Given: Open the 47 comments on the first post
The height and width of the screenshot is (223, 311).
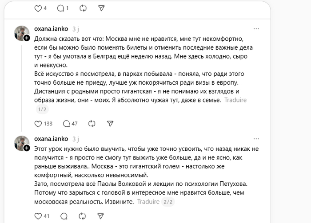Looking at the screenshot, I should pyautogui.click(x=66, y=124).
